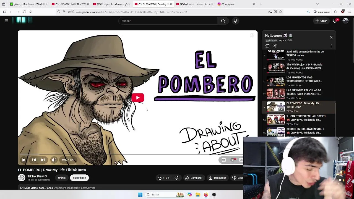Open File Explorer from the taskbar
The width and height of the screenshot is (354, 199).
[198, 195]
